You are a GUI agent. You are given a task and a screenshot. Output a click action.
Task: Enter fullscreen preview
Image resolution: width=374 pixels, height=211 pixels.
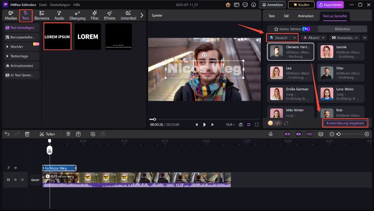[257, 124]
